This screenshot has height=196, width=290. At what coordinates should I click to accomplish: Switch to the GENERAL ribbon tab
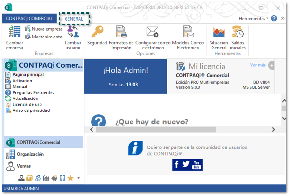pos(74,19)
